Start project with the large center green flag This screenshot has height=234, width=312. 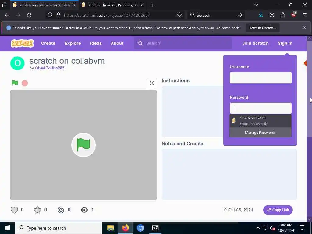pyautogui.click(x=83, y=145)
